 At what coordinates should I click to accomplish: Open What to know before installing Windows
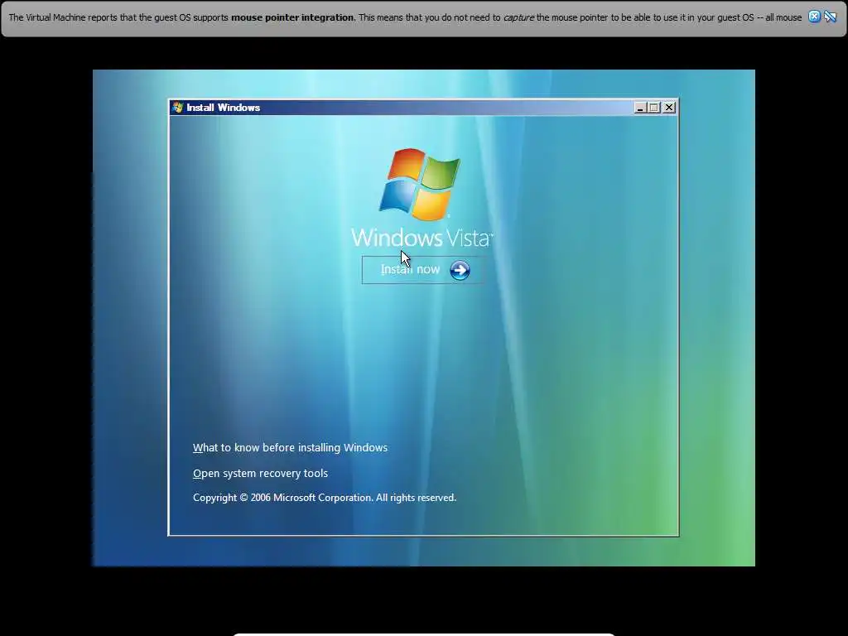[x=290, y=448]
